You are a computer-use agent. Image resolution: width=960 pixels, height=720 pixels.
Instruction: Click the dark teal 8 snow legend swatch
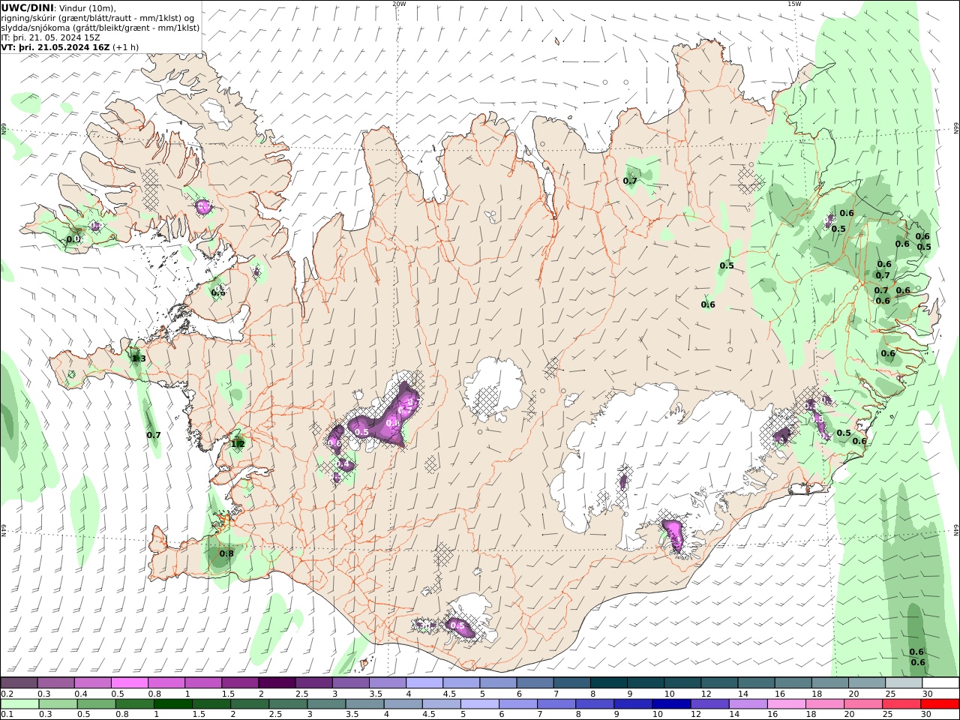608,683
